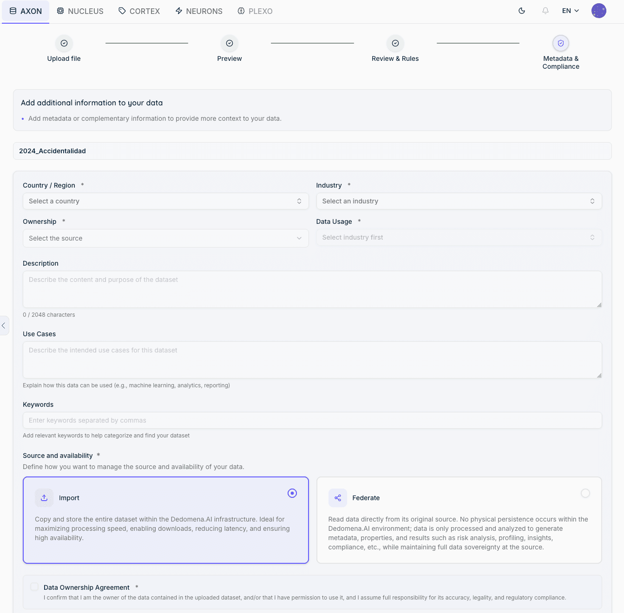Image resolution: width=624 pixels, height=613 pixels.
Task: Expand the Ownership source dropdown
Action: click(166, 238)
